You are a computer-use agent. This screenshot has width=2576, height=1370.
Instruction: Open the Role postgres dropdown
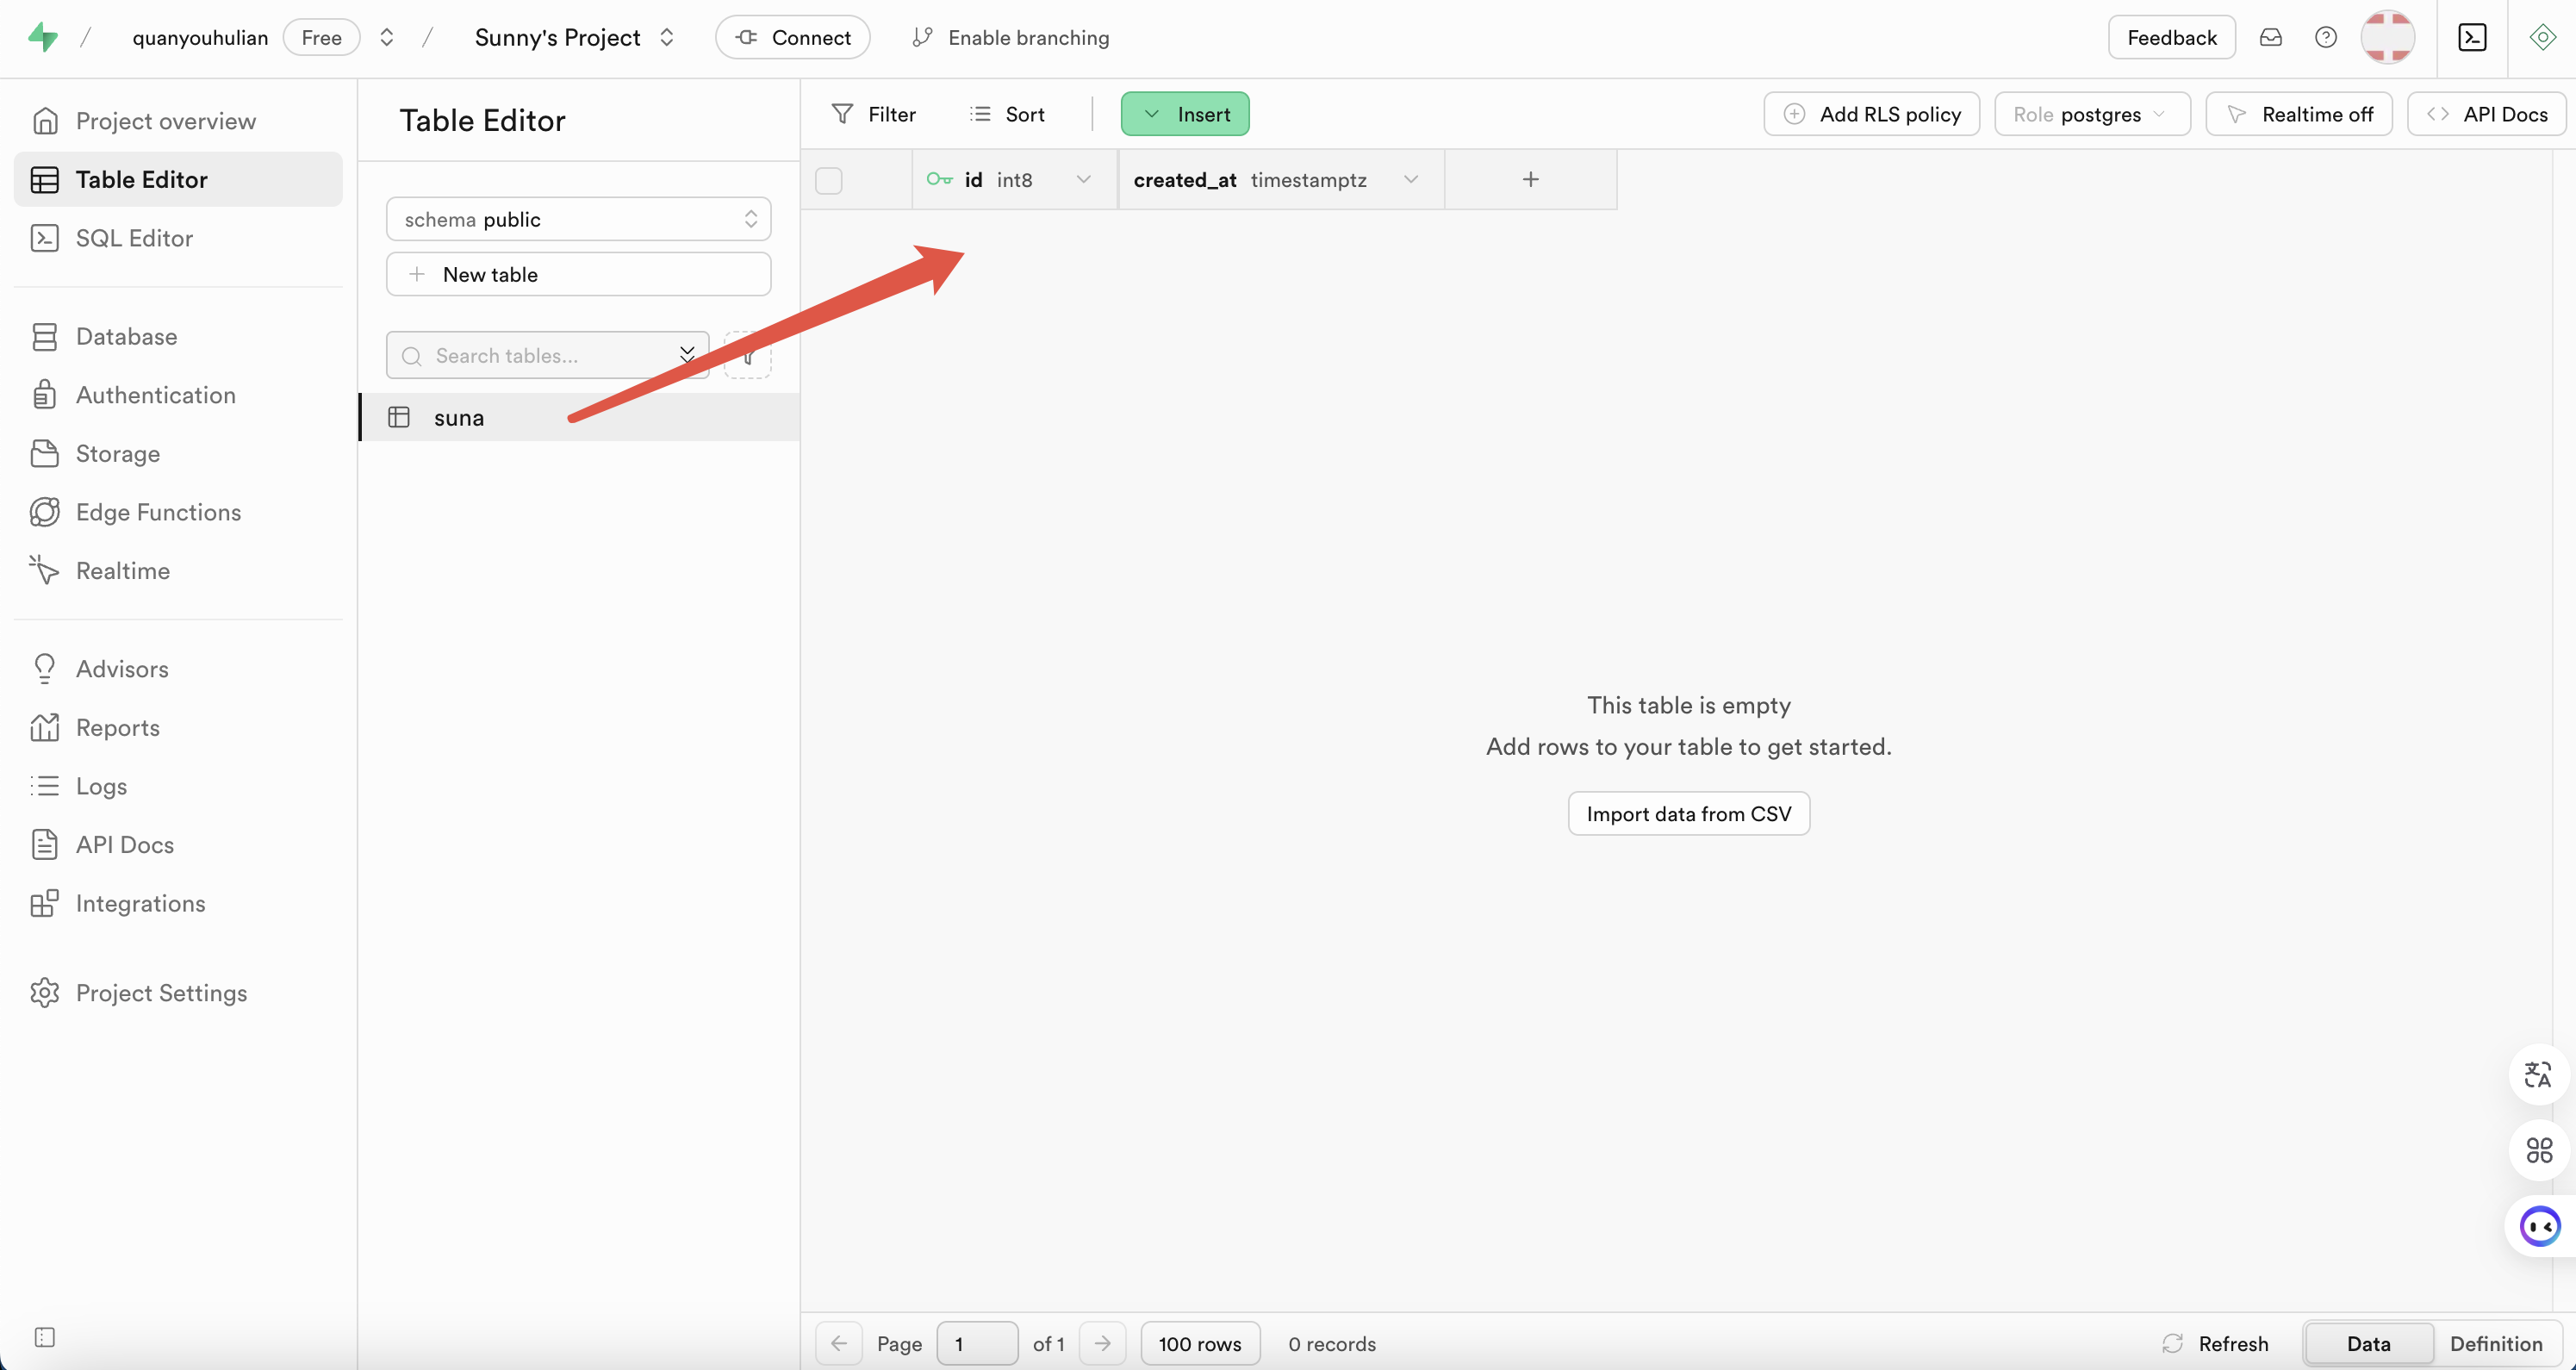pyautogui.click(x=2091, y=114)
